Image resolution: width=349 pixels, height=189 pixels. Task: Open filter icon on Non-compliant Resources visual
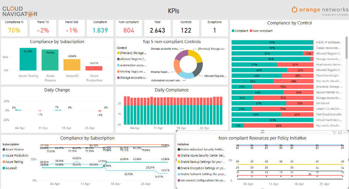[334, 133]
